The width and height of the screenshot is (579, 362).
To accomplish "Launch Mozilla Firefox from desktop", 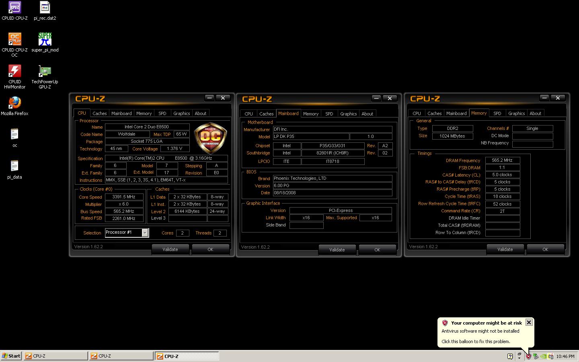I will pyautogui.click(x=14, y=106).
